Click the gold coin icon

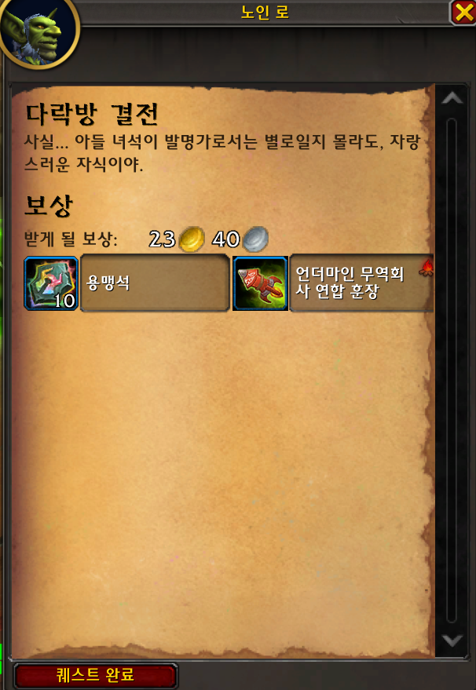192,239
